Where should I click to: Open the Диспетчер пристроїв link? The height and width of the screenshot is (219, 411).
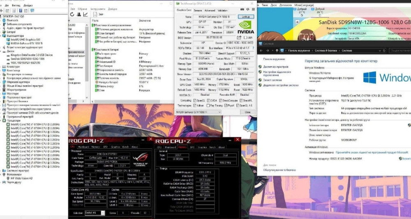pos(275,67)
